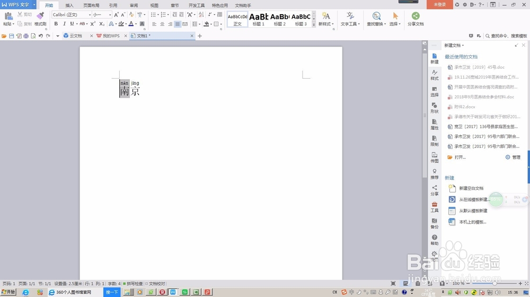
Task: Expand the numbered list dropdown arrow
Action: click(x=168, y=14)
